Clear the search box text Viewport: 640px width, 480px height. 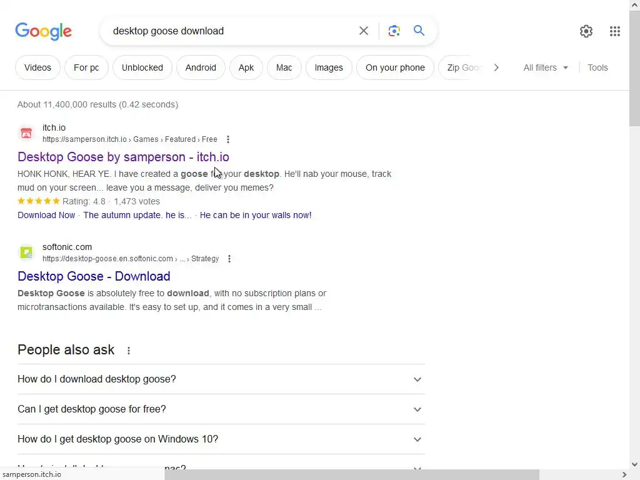coord(363,31)
